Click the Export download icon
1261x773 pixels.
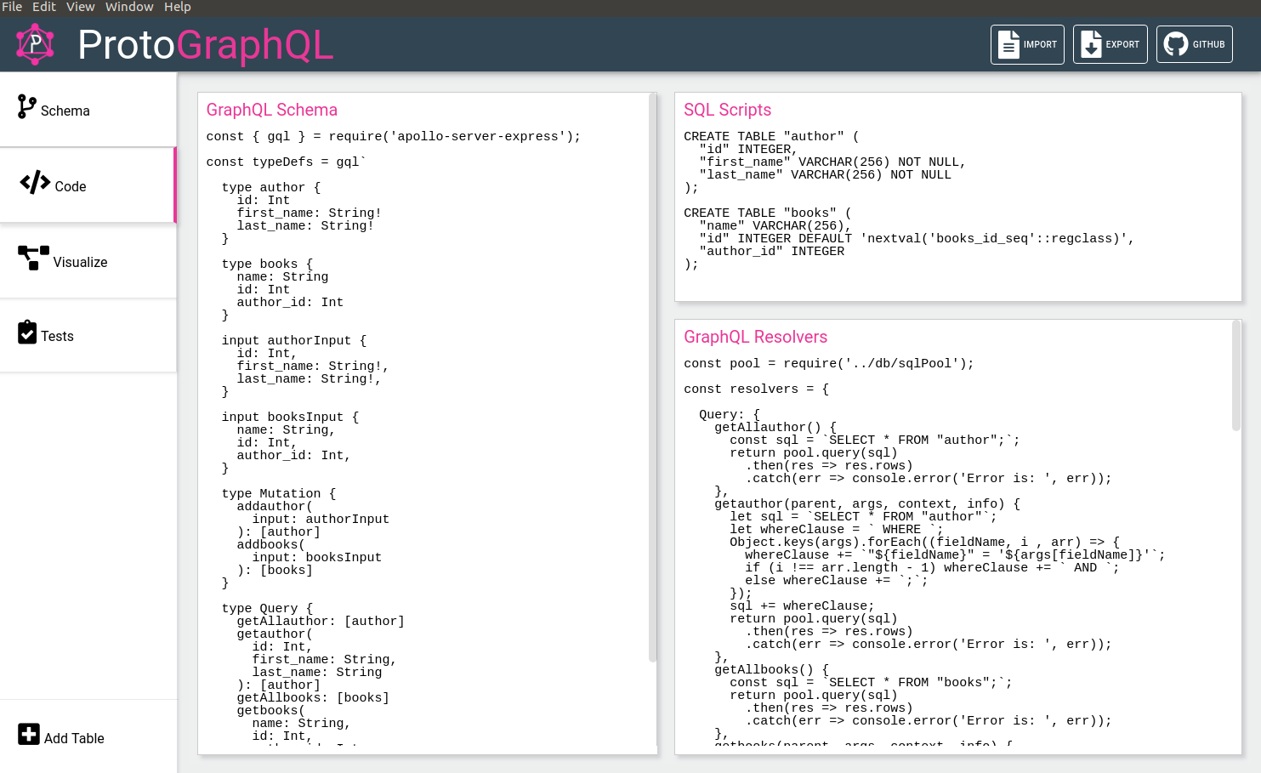coord(1091,44)
